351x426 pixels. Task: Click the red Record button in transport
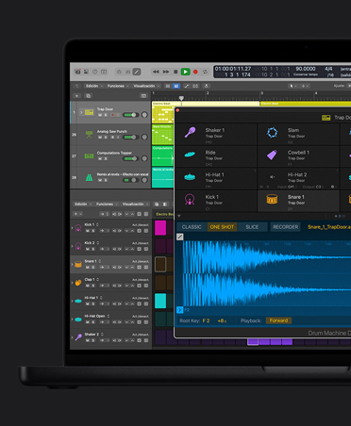pos(195,72)
